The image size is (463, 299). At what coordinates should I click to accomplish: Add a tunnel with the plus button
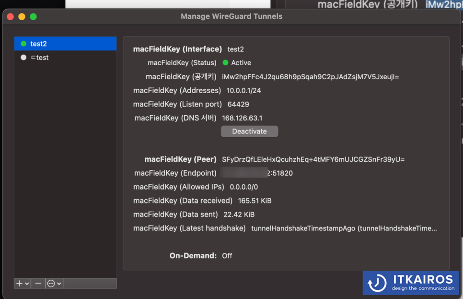[19, 283]
